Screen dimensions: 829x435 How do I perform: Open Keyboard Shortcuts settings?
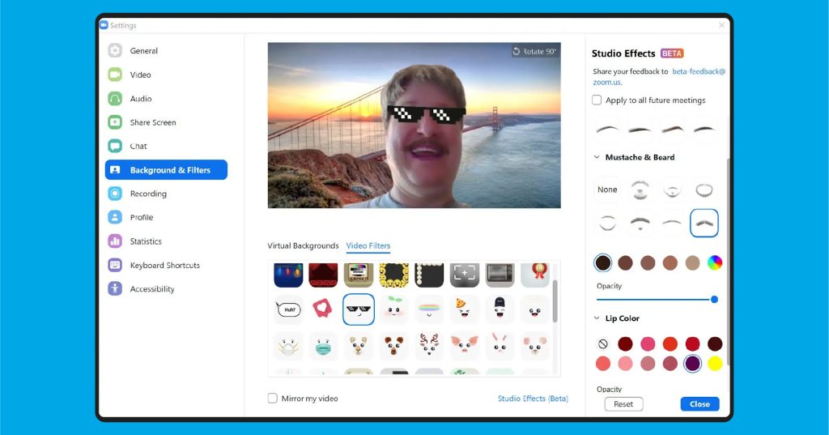[x=164, y=265]
